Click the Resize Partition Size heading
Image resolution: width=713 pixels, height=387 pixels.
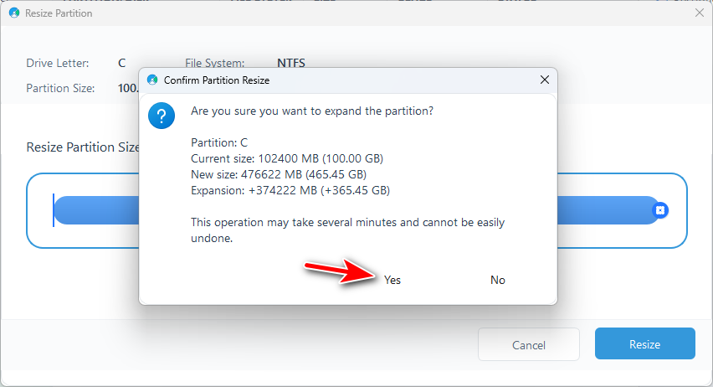[x=83, y=147]
